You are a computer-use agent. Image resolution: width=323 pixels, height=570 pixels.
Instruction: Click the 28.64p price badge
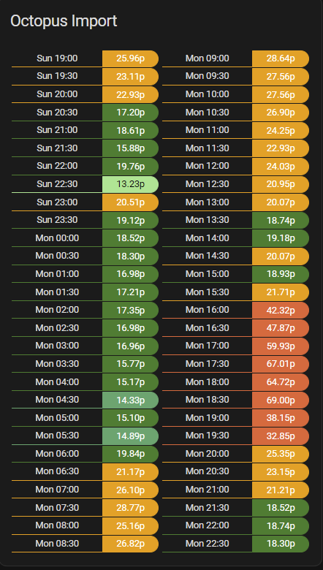(x=281, y=58)
